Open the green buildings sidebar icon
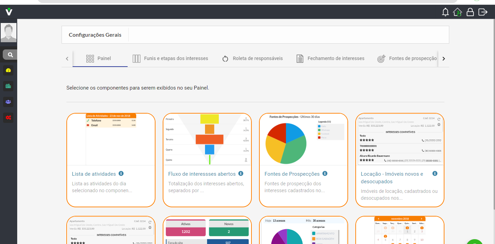Image resolution: width=495 pixels, height=244 pixels. pyautogui.click(x=8, y=86)
